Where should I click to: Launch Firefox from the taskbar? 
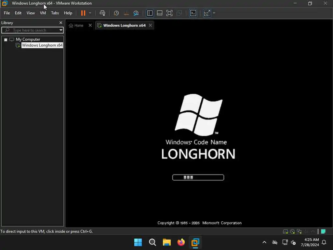click(x=181, y=242)
